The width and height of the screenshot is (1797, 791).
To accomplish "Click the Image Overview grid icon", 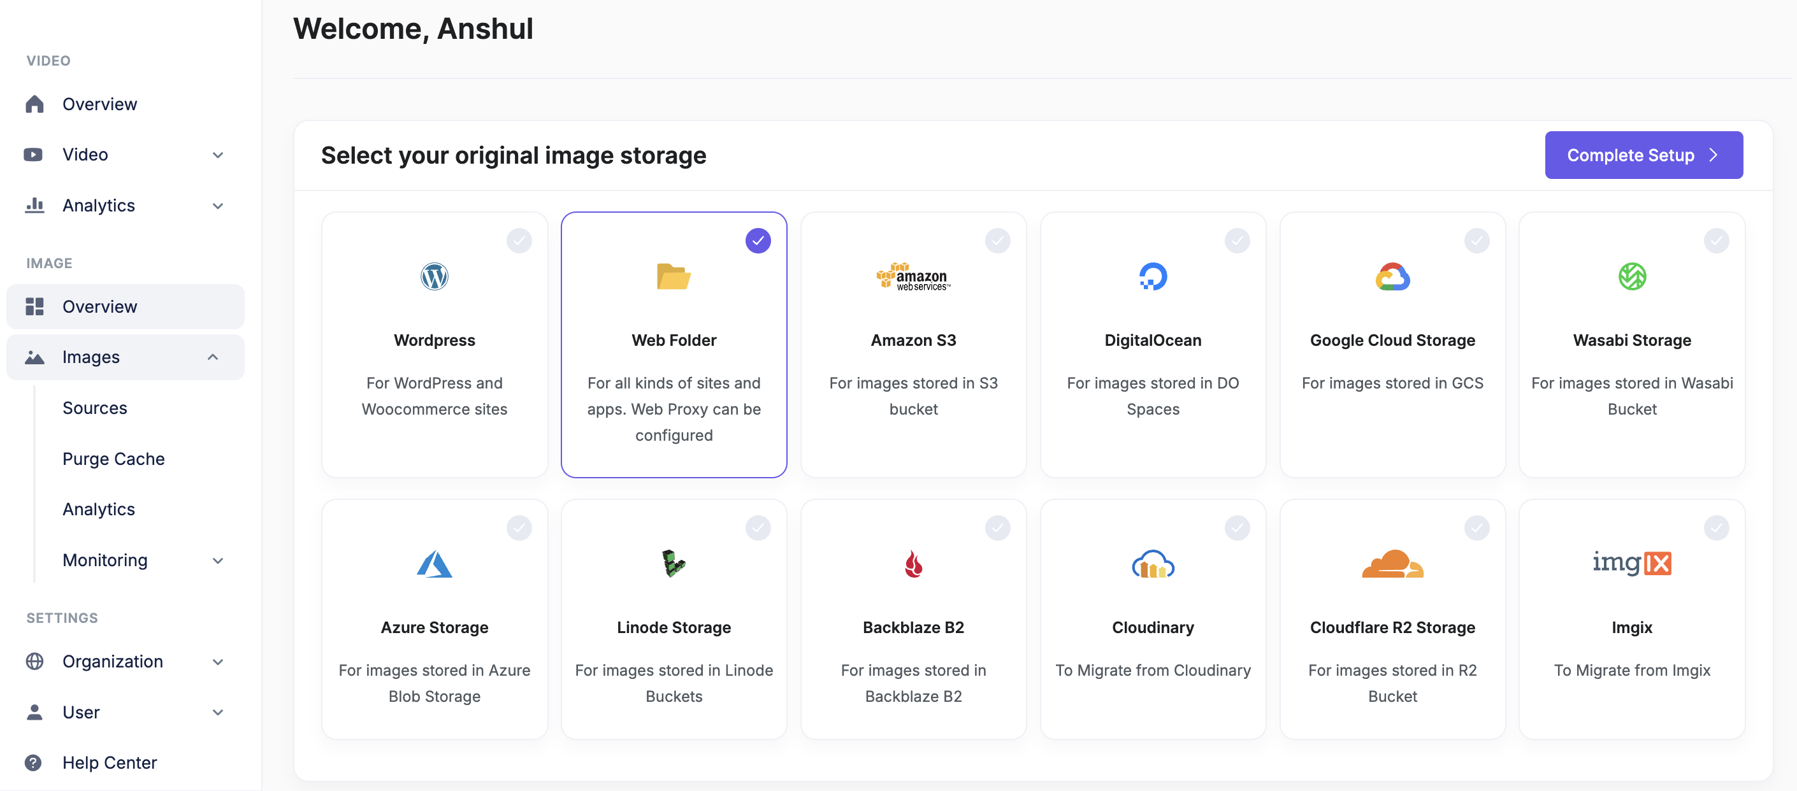I will (x=34, y=306).
